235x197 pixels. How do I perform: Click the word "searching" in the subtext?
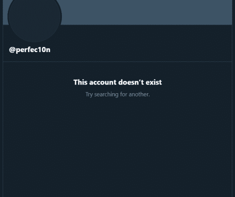click(x=106, y=94)
